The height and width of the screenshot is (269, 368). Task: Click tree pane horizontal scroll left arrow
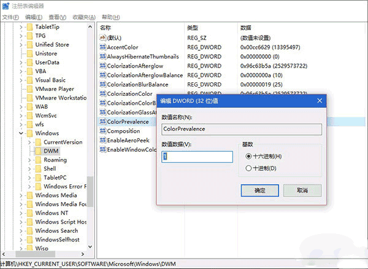coord(4,254)
